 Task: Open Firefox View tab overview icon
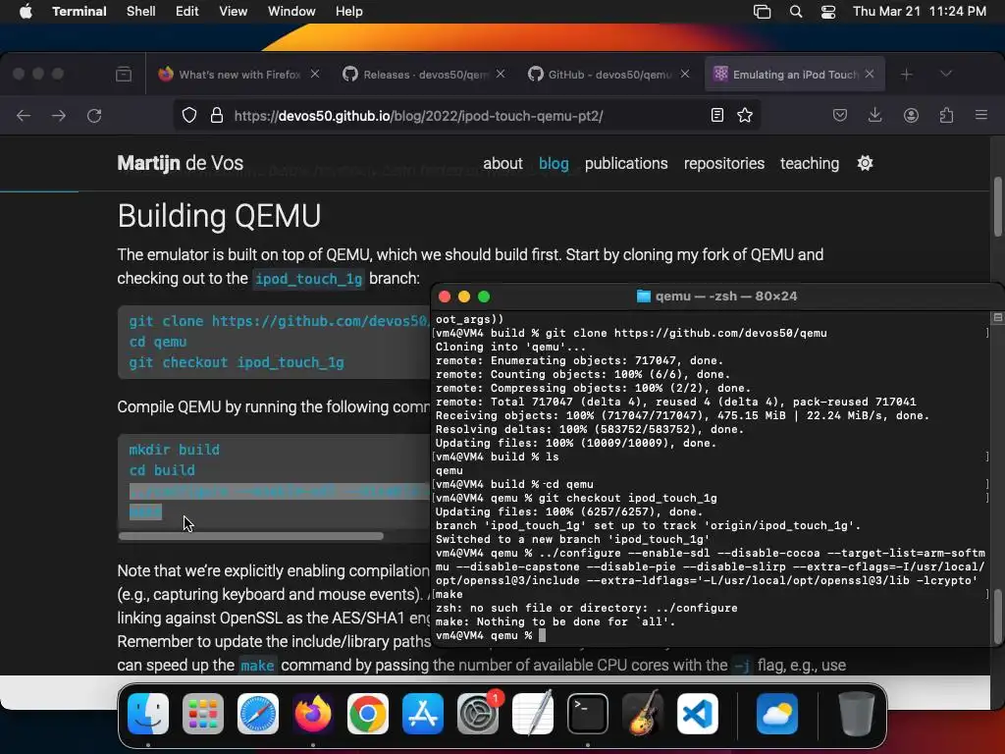[x=124, y=75]
